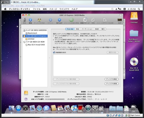144x118 pixels.
Task: Open Address Book in the Dock
Action: coord(53,108)
